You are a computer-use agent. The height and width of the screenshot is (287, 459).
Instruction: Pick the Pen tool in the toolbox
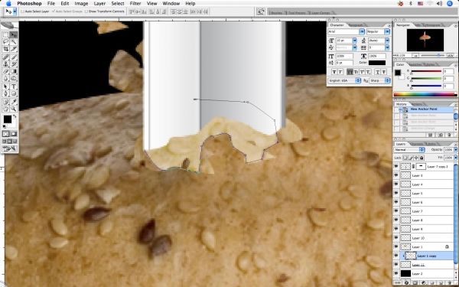[5, 93]
